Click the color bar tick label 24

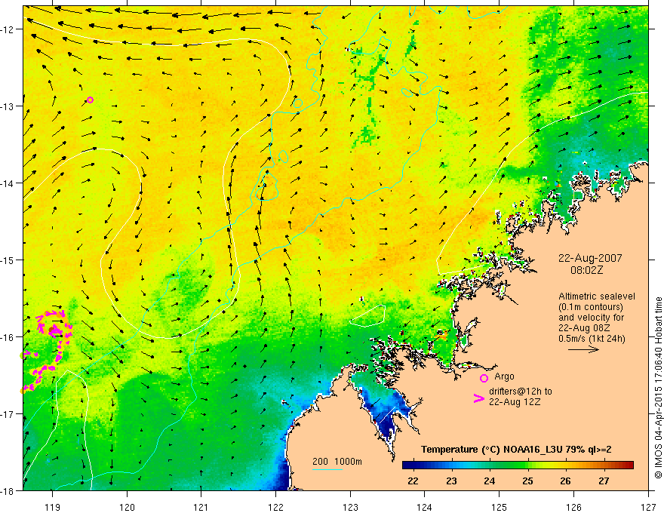[x=490, y=481]
